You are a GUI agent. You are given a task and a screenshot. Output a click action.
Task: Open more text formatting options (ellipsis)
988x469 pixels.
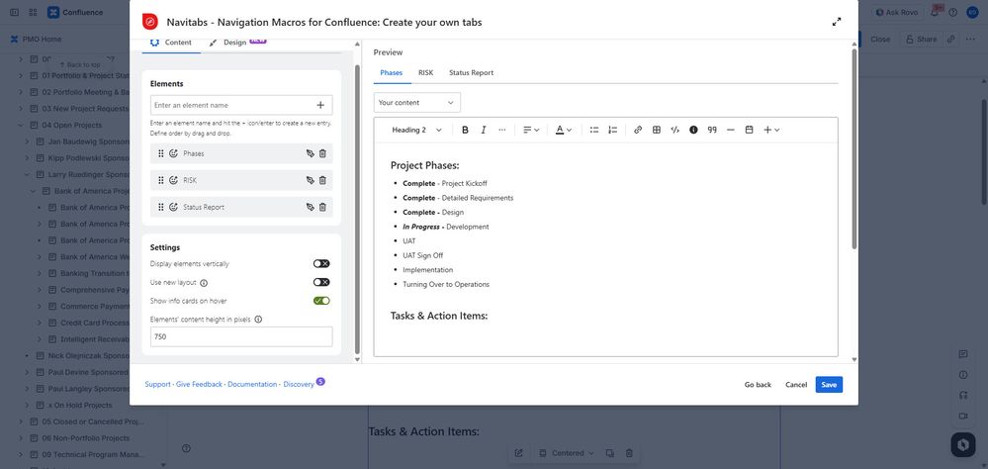point(502,130)
